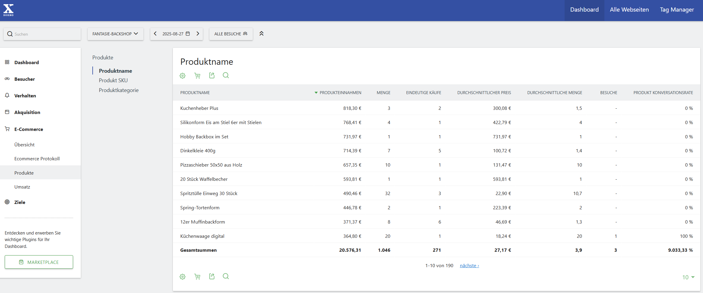The height and width of the screenshot is (293, 703).
Task: Collapse the top bar with double chevron
Action: pos(261,34)
